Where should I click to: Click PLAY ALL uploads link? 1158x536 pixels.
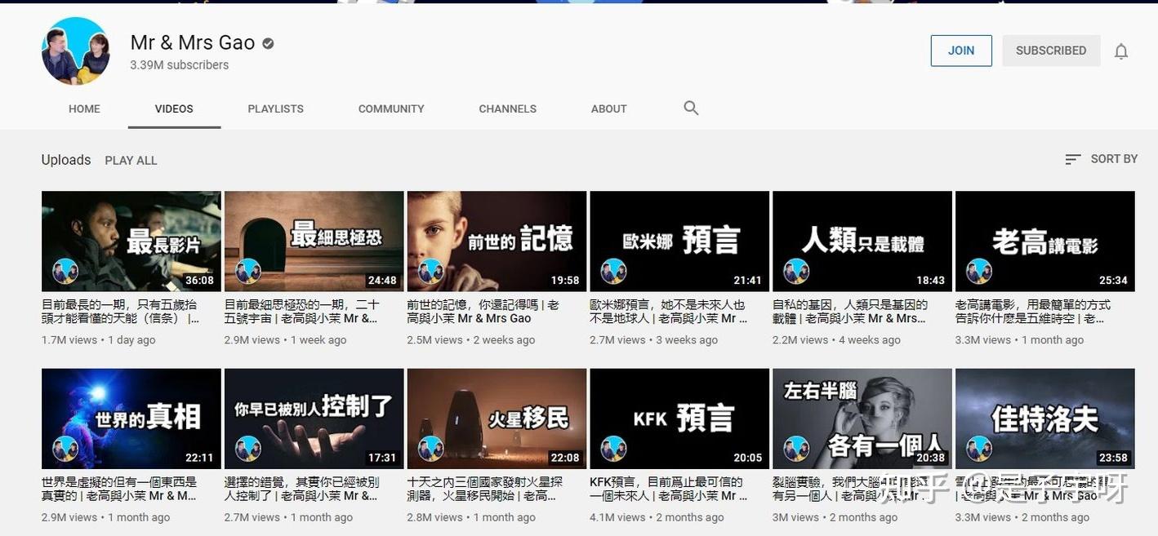pos(131,161)
